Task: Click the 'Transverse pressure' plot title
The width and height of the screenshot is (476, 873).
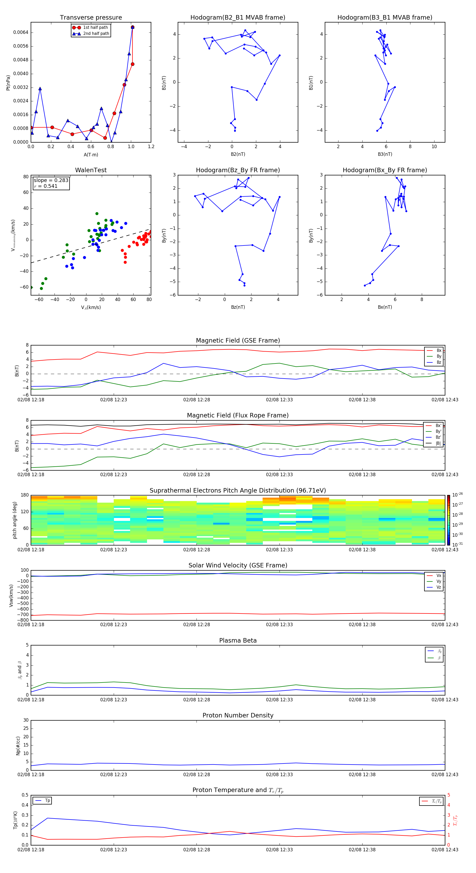Action: [x=91, y=18]
